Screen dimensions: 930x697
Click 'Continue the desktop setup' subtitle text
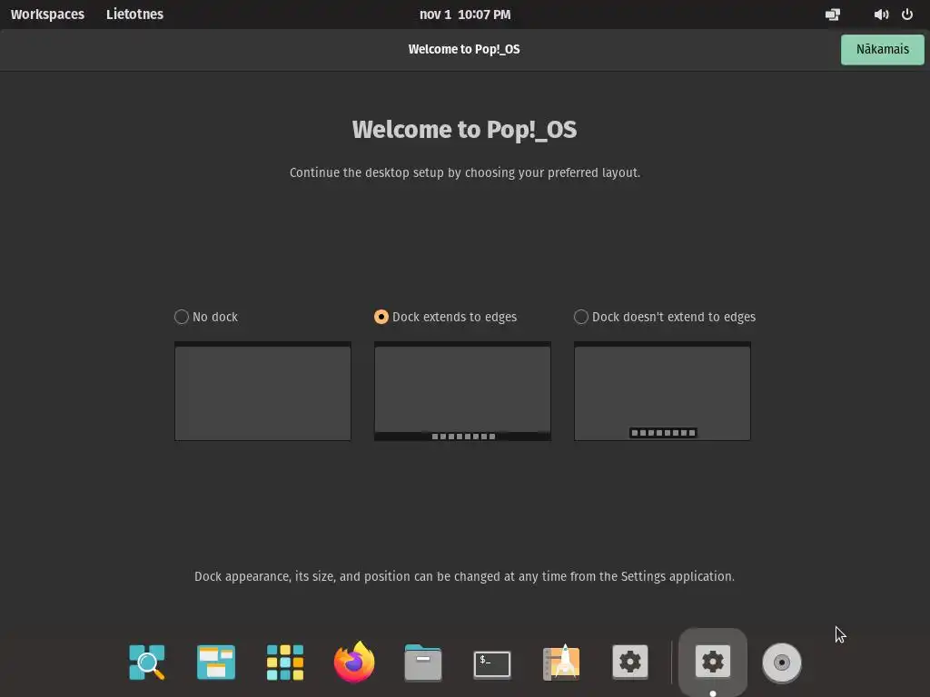click(x=465, y=172)
